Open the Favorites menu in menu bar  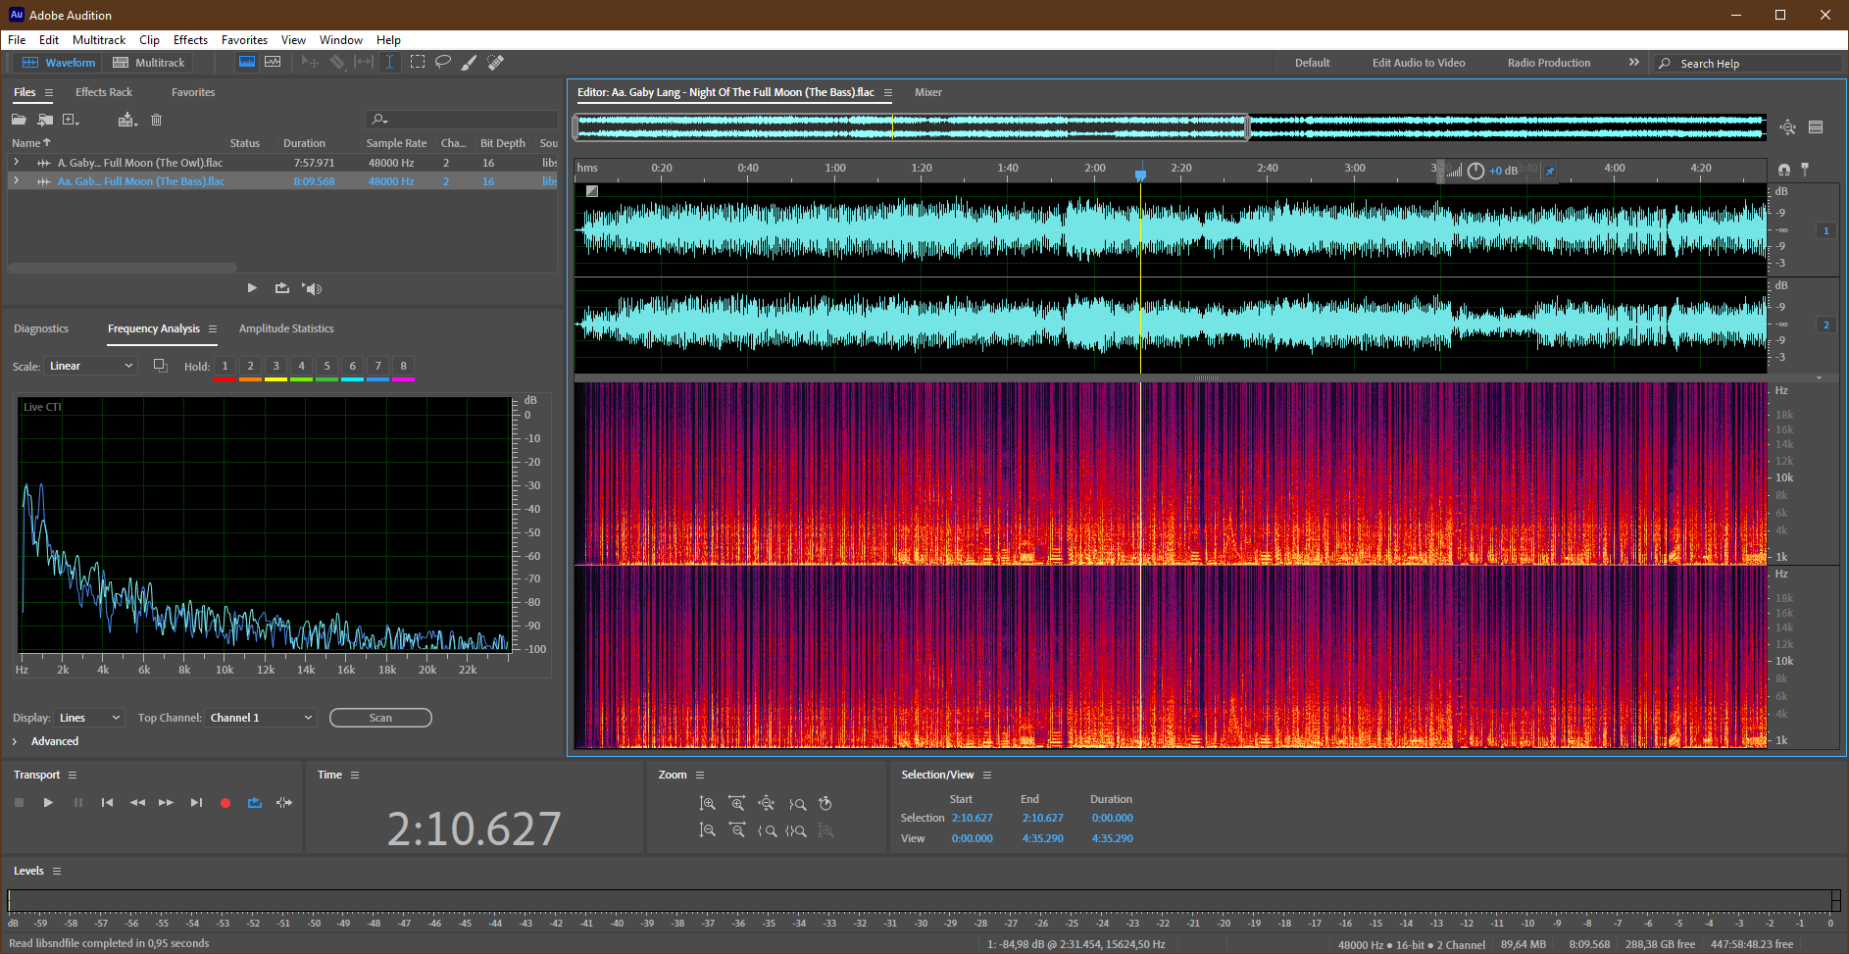coord(244,40)
